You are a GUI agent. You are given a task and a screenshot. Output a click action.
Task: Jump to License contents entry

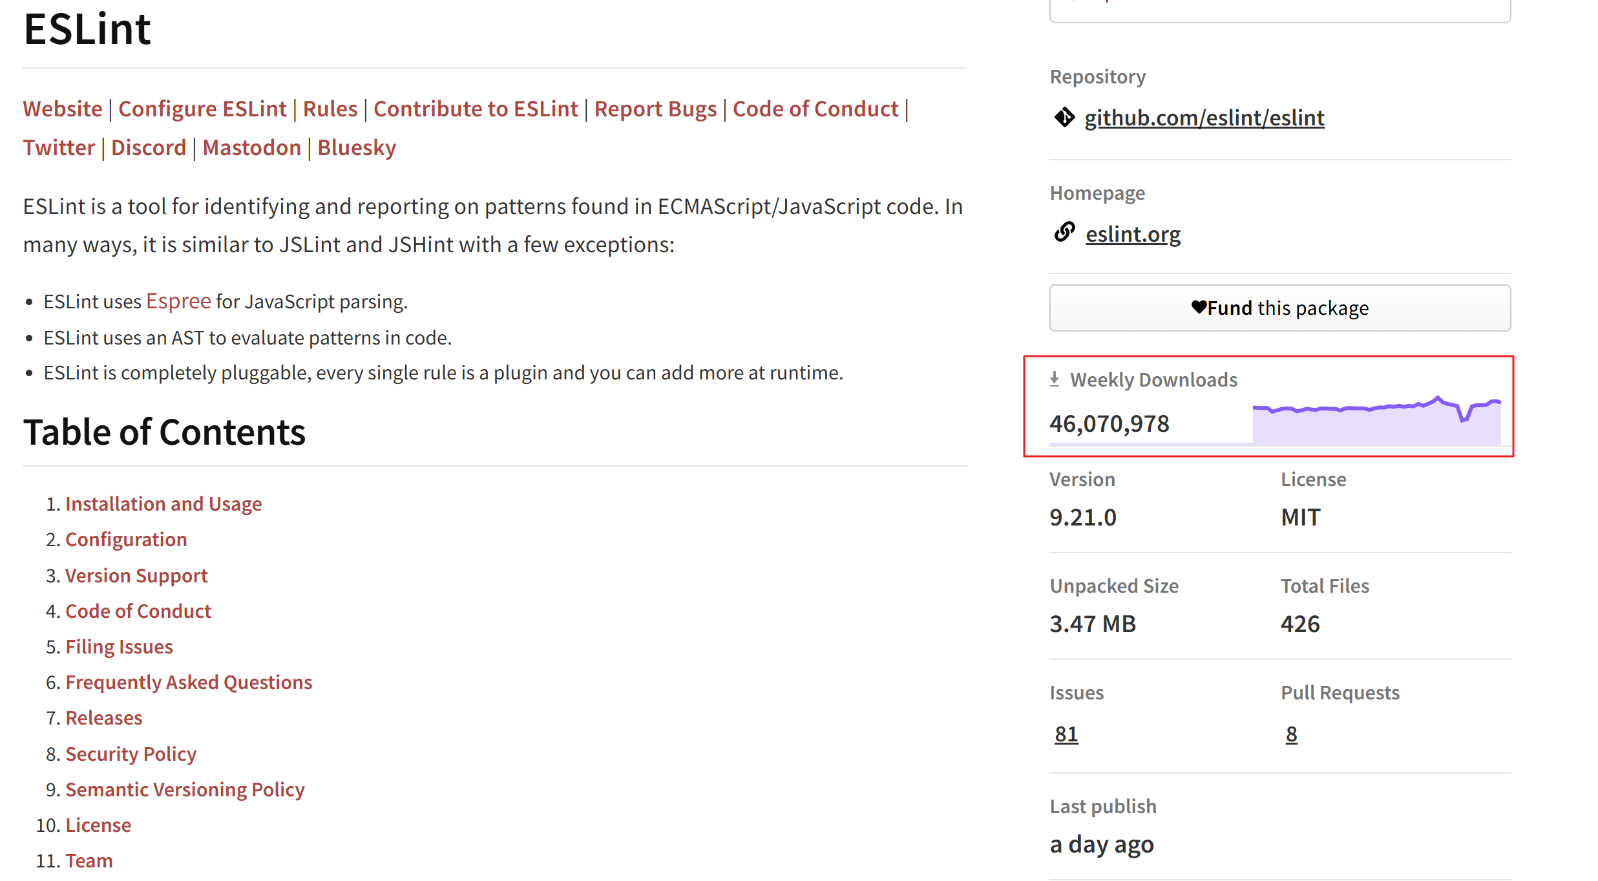(x=98, y=825)
